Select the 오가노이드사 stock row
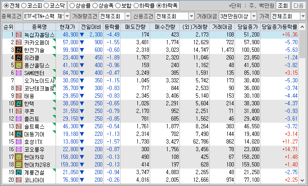308x186 pixels. click(150, 81)
